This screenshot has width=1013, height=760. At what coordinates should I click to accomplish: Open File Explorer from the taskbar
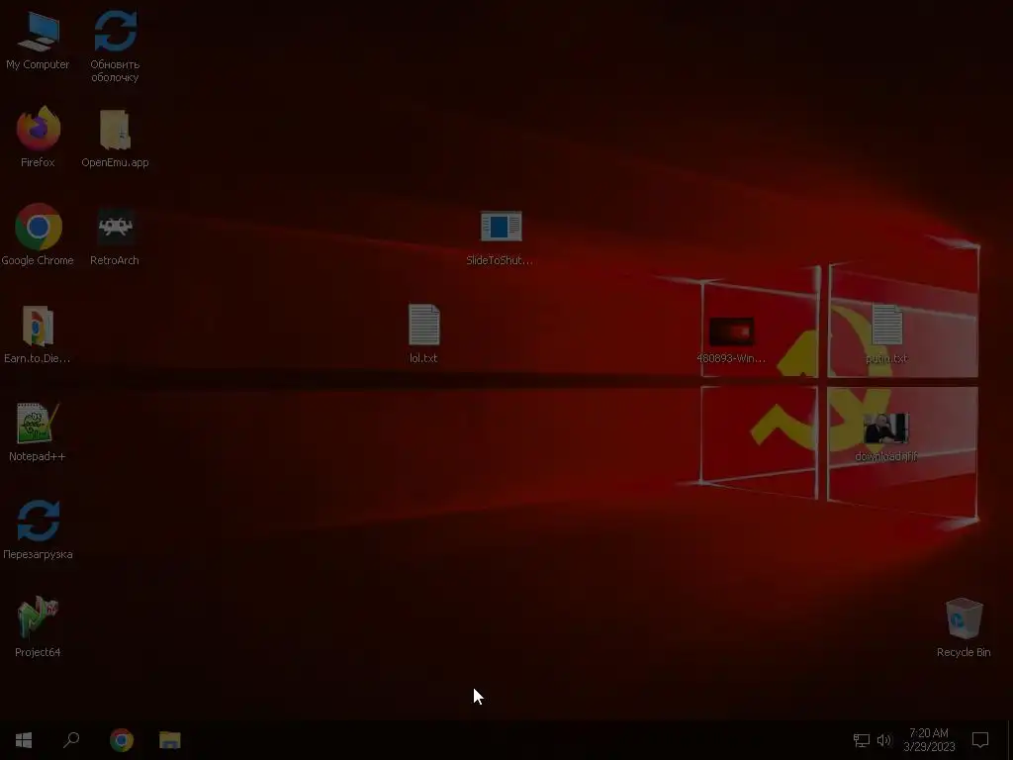pos(170,740)
